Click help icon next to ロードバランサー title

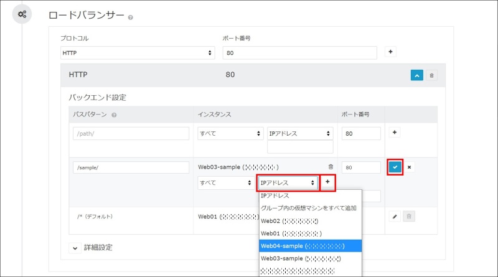point(130,17)
